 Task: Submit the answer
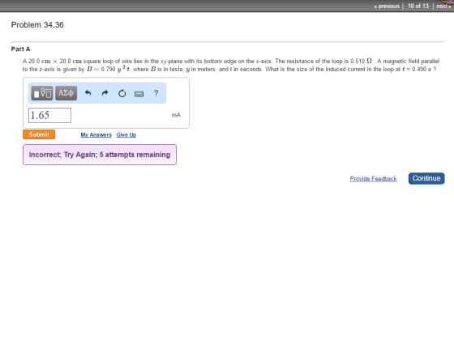[39, 134]
